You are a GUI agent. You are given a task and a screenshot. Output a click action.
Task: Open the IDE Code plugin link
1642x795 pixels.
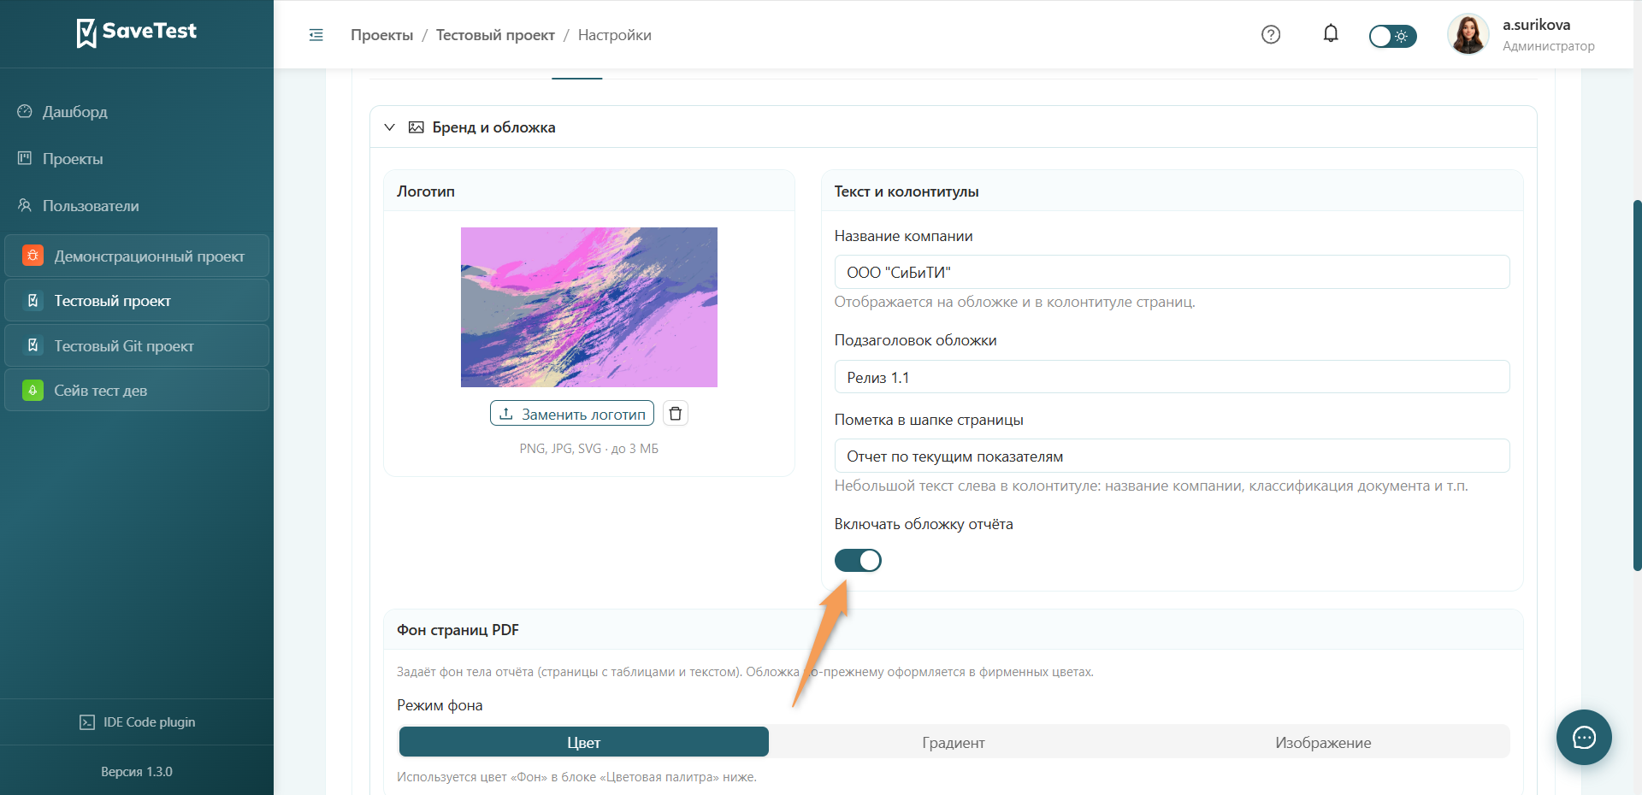[x=137, y=722]
